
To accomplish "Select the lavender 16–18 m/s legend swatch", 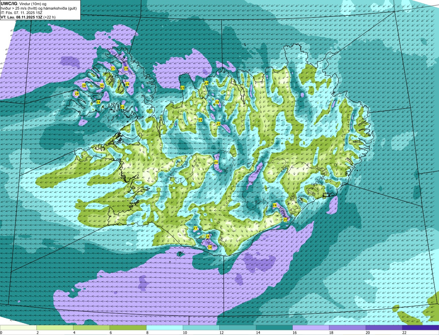I will pyautogui.click(x=311, y=327).
